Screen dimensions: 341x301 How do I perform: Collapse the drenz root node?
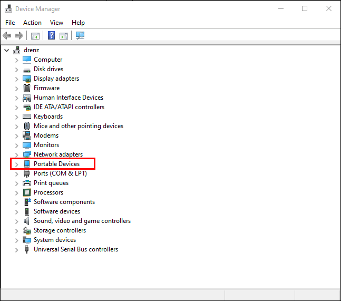(x=7, y=51)
